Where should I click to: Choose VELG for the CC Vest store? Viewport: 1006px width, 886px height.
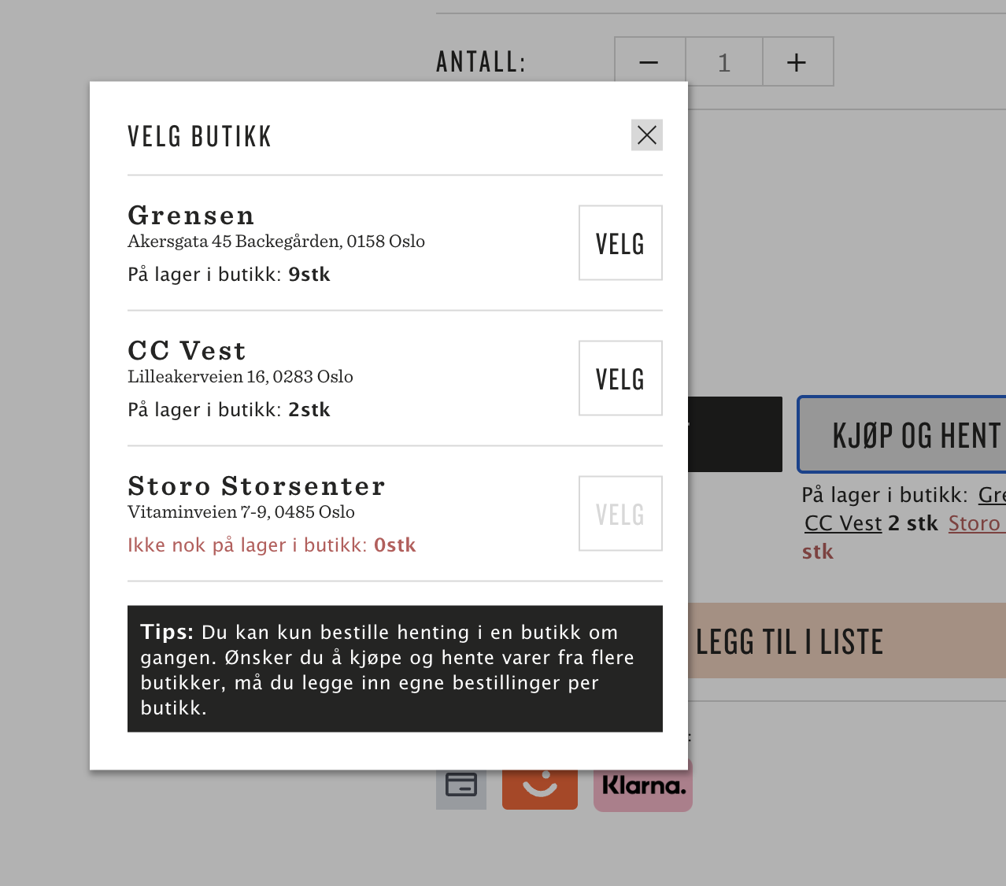620,378
